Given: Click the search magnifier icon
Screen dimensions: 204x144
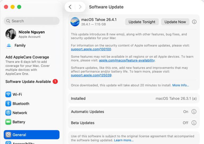Looking at the screenshot, I should tap(8, 21).
